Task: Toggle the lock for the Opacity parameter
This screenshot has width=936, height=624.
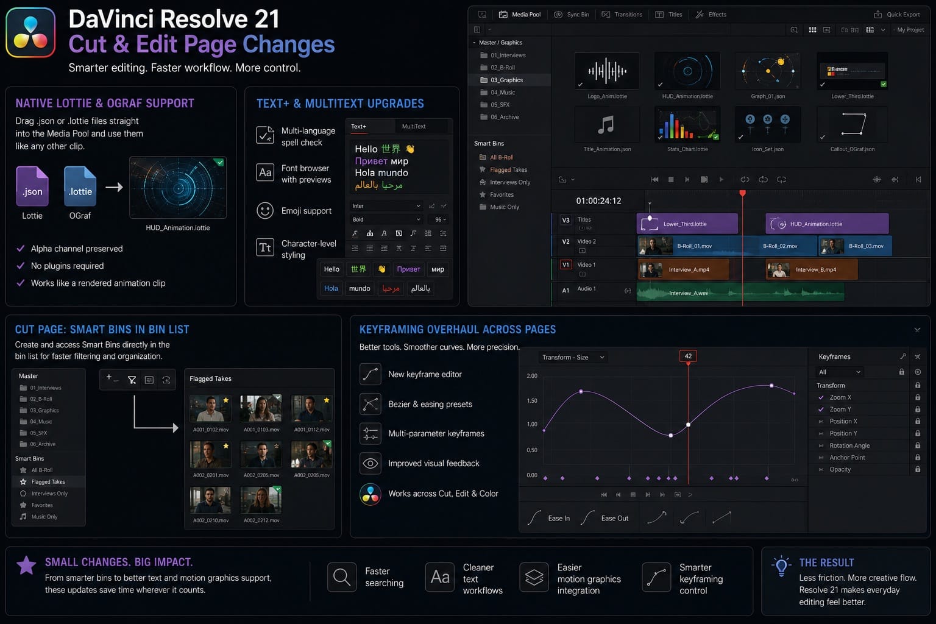Action: tap(918, 469)
